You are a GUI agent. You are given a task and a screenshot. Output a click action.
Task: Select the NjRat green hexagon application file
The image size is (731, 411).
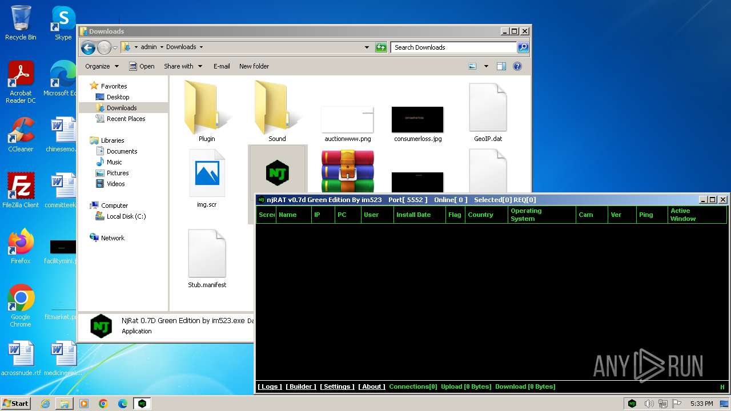click(278, 172)
